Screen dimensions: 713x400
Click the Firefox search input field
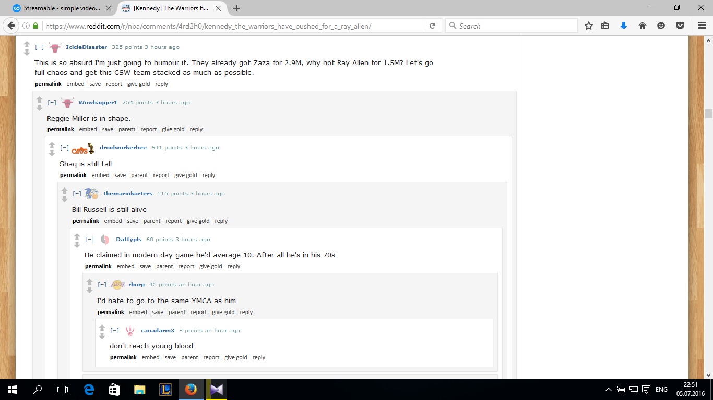(516, 26)
